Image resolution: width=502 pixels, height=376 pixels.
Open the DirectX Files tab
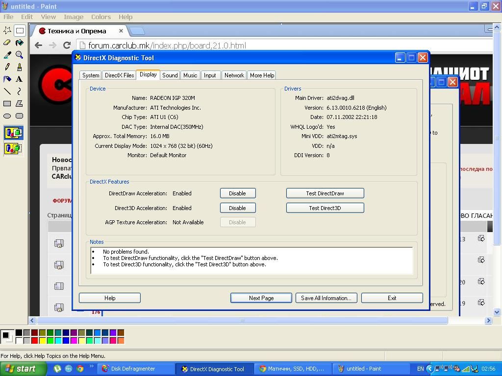(x=120, y=75)
